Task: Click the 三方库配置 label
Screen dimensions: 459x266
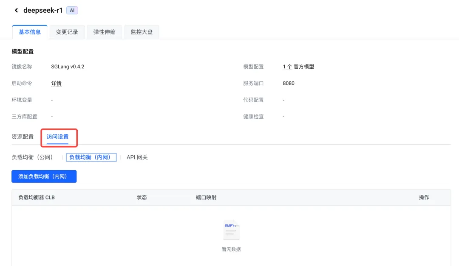Action: click(24, 117)
